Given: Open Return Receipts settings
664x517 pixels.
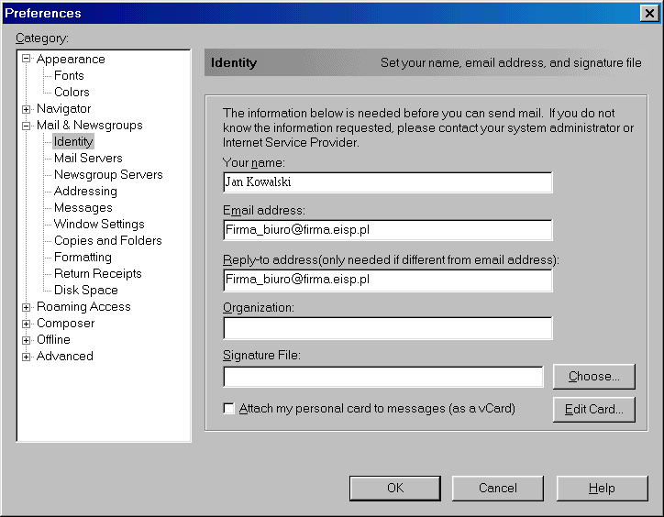Looking at the screenshot, I should pos(97,274).
